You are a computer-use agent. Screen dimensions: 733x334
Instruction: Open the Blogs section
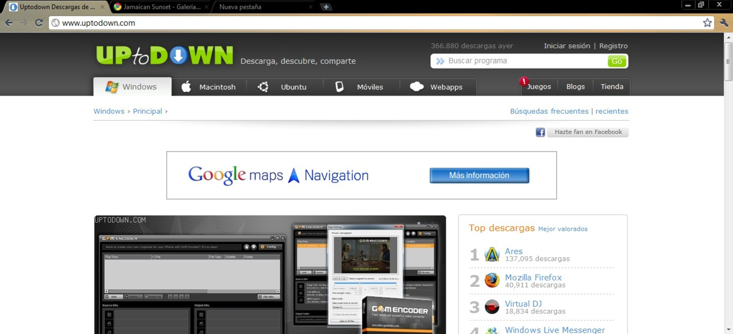click(575, 86)
